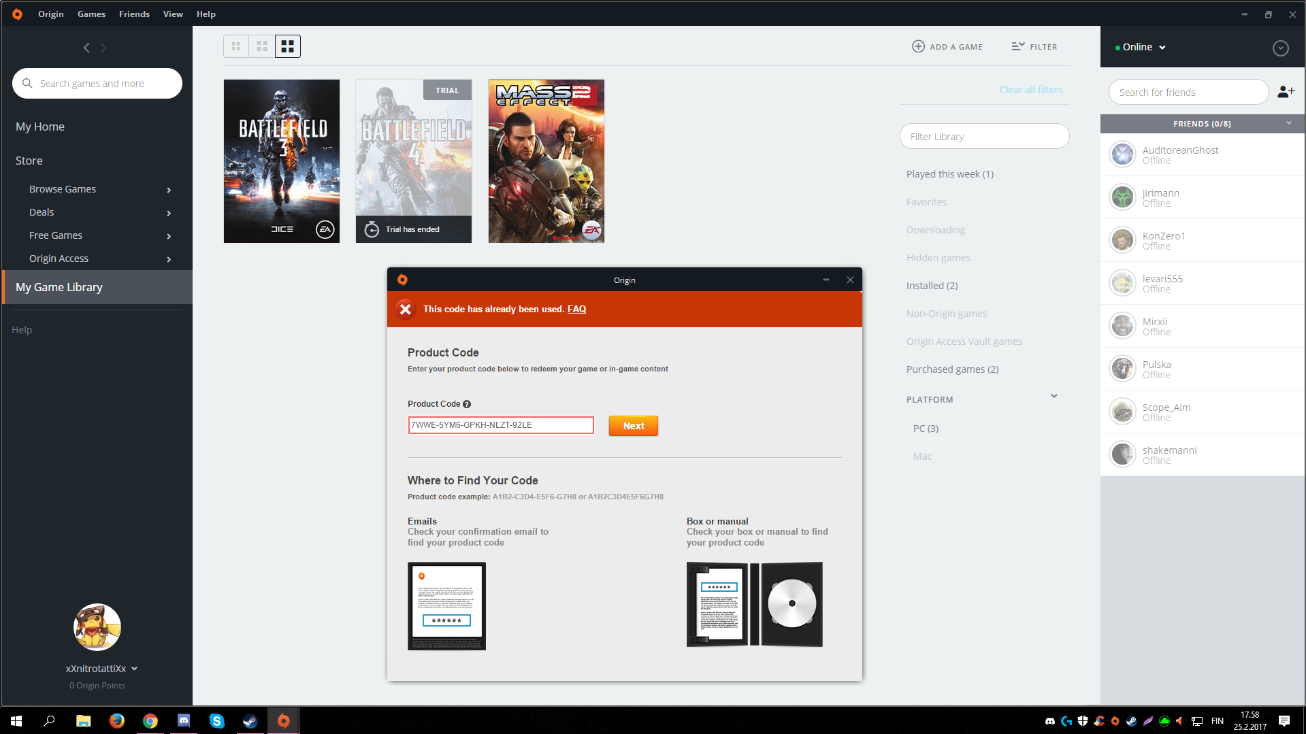Select My Game Library
This screenshot has width=1306, height=734.
coord(97,287)
